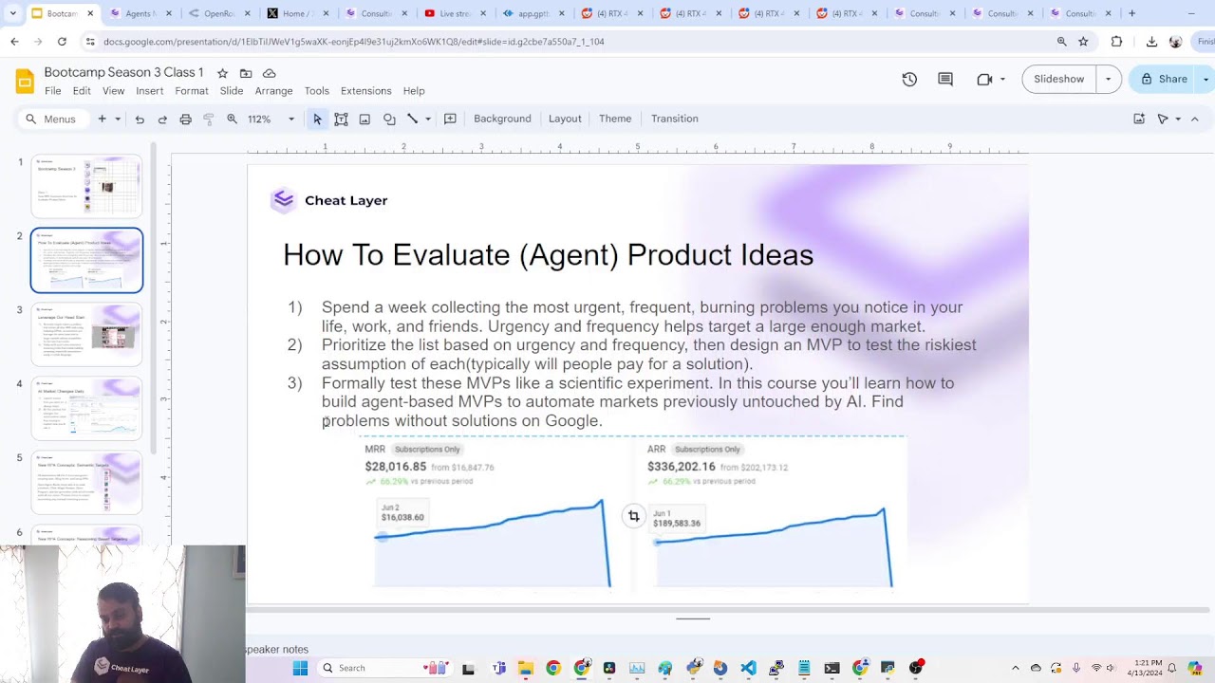Viewport: 1215px width, 683px height.
Task: Select the text box tool
Action: point(341,119)
